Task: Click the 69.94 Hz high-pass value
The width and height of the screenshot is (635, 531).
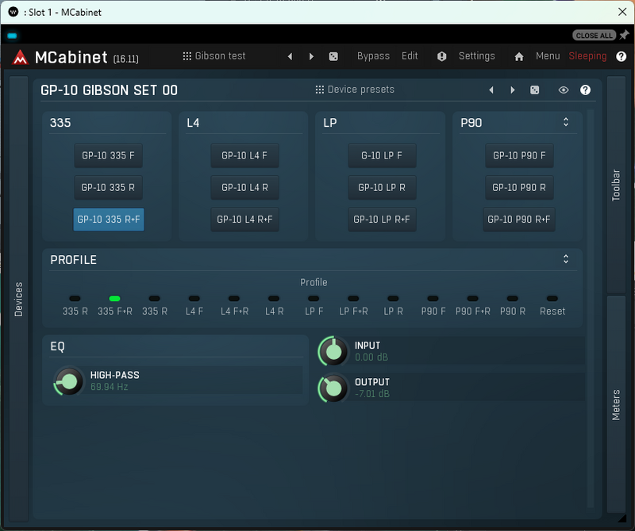Action: point(110,387)
